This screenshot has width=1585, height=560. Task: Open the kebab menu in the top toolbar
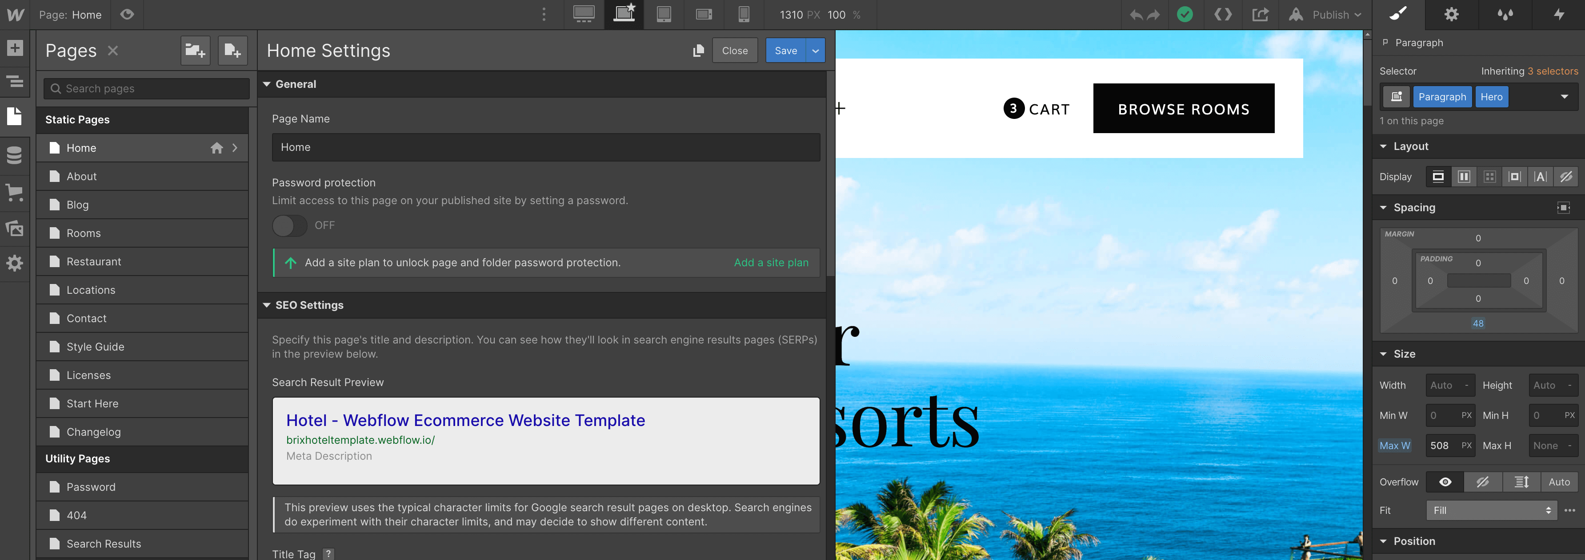[544, 14]
